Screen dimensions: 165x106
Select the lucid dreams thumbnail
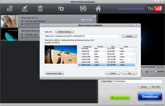[9, 34]
